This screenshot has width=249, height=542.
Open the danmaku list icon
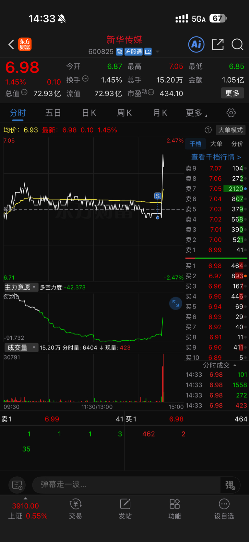[x=17, y=485]
